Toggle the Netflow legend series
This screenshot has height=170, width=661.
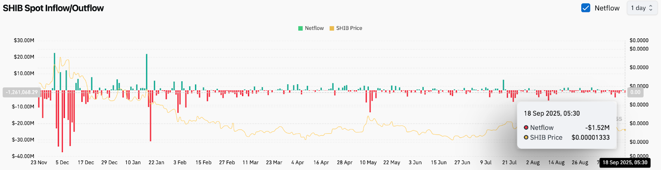(311, 28)
